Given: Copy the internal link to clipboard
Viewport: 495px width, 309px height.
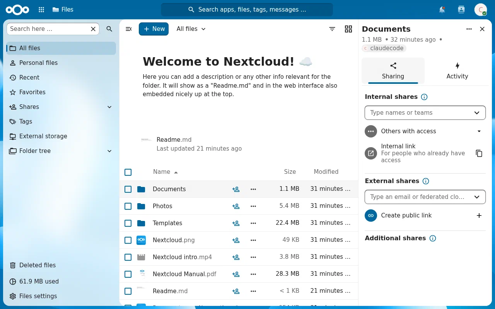Looking at the screenshot, I should 479,153.
